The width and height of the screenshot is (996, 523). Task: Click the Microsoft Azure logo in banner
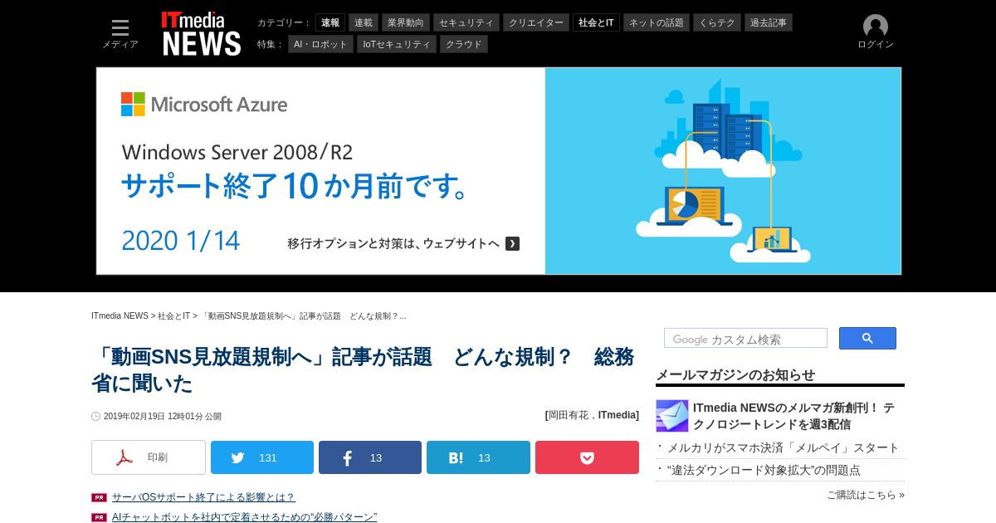204,105
